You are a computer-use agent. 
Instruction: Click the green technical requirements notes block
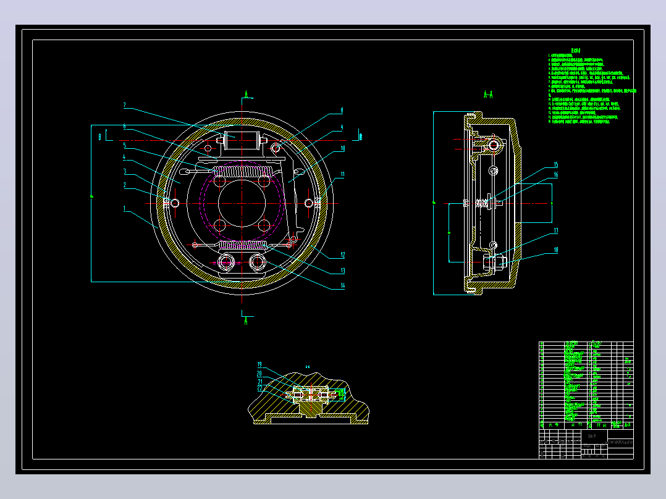(x=592, y=86)
